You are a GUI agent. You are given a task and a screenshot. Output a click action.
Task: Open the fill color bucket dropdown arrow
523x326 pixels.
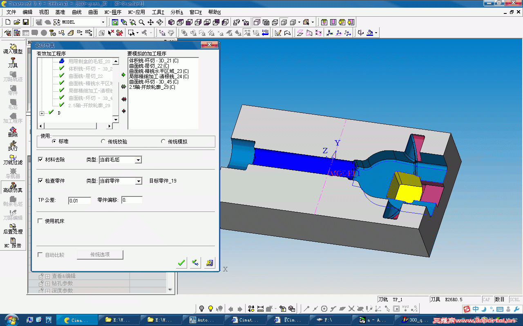(x=376, y=33)
